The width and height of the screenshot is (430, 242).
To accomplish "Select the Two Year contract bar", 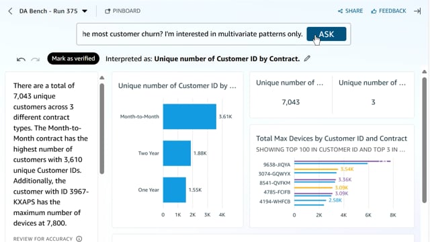I will tap(177, 153).
